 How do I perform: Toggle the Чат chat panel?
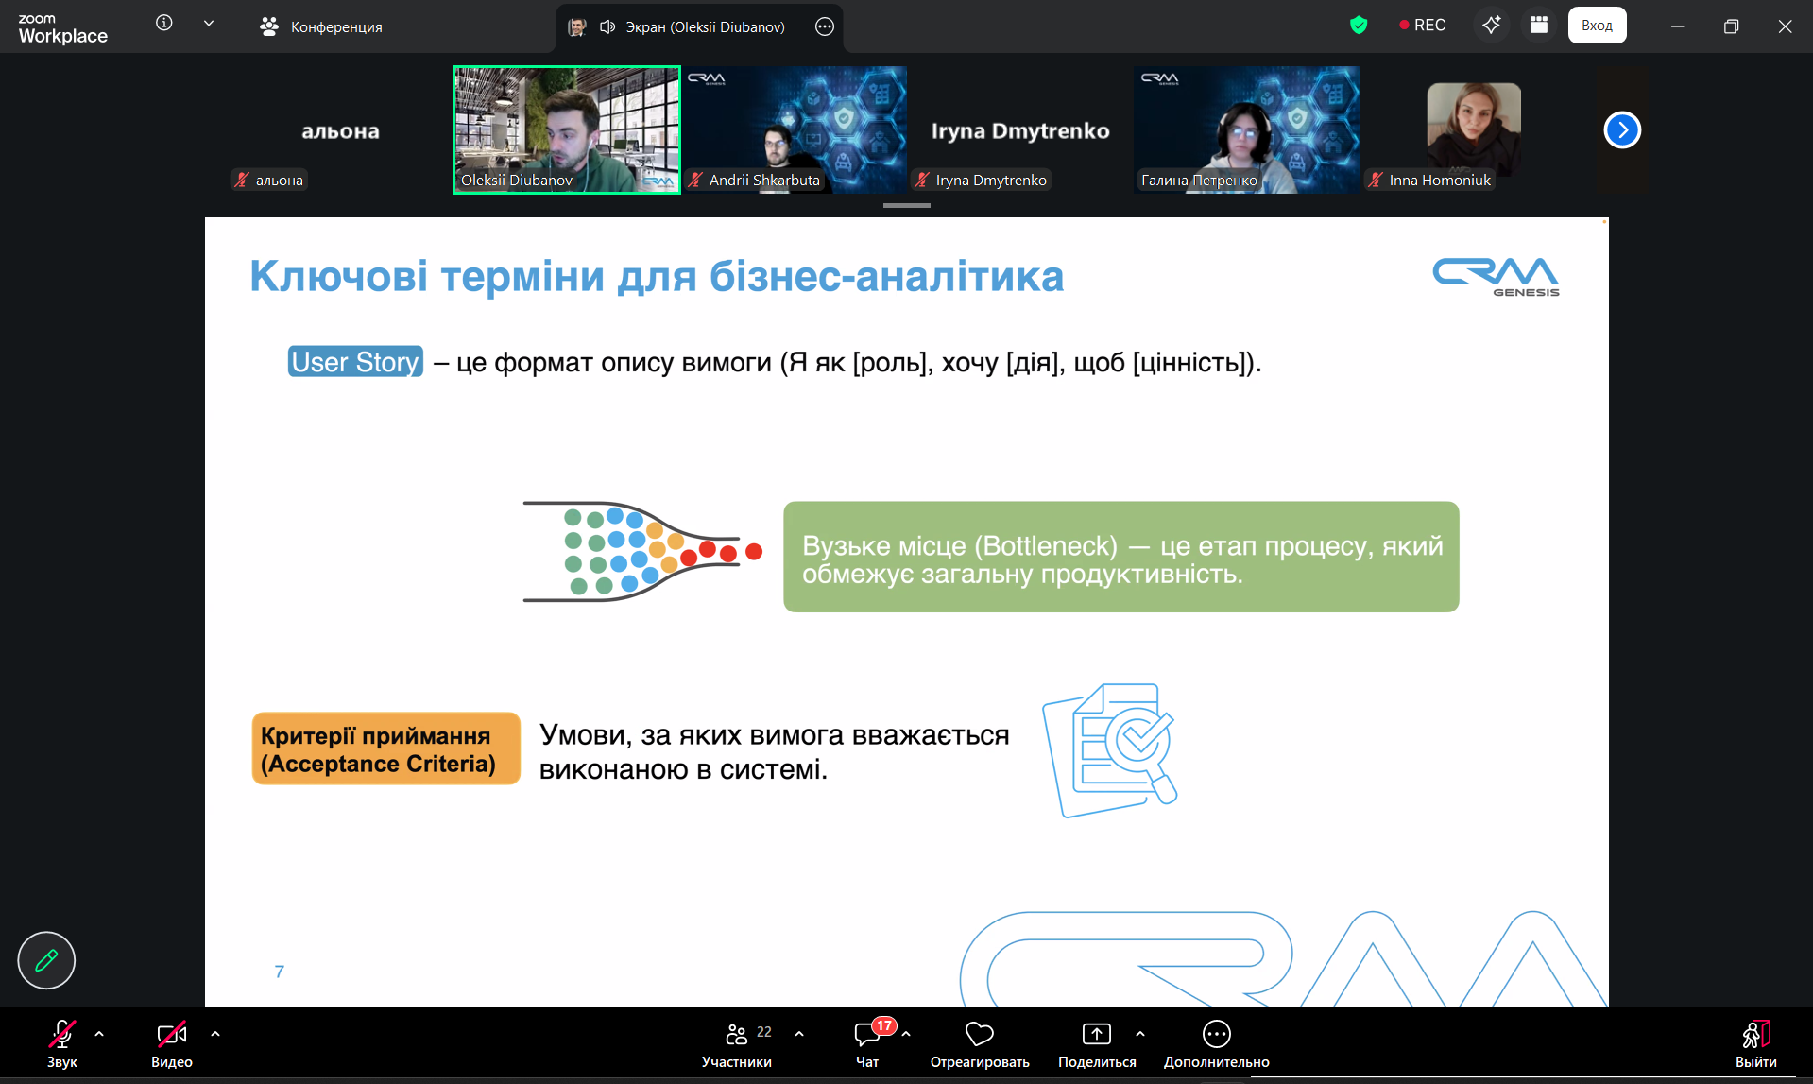click(867, 1043)
